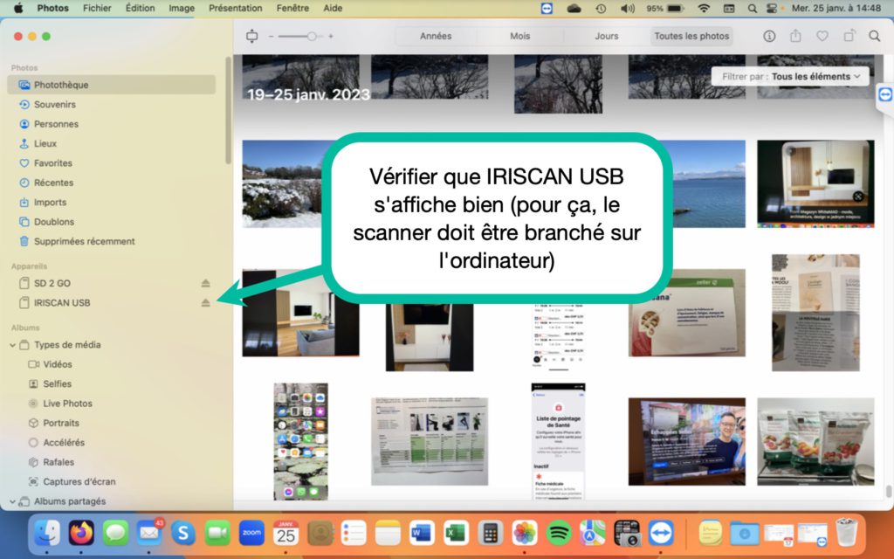Open the Filtrer par dropdown

[790, 77]
